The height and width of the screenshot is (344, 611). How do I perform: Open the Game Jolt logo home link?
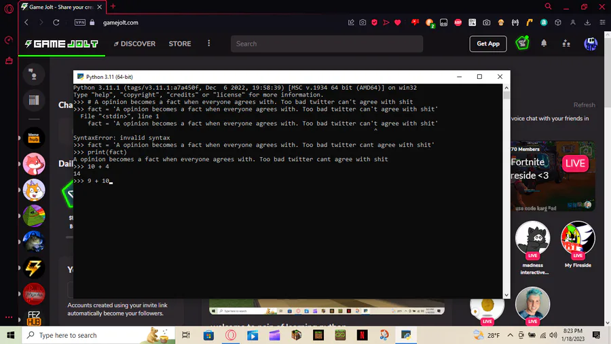click(62, 44)
